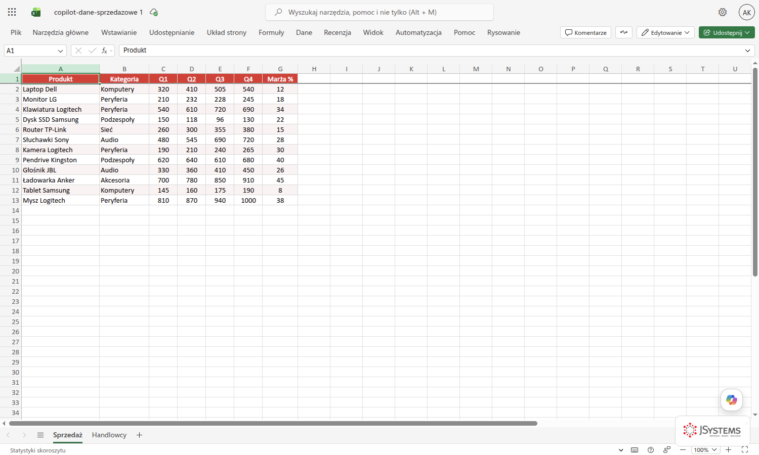Select the Ładowarka Anker cell

click(61, 180)
